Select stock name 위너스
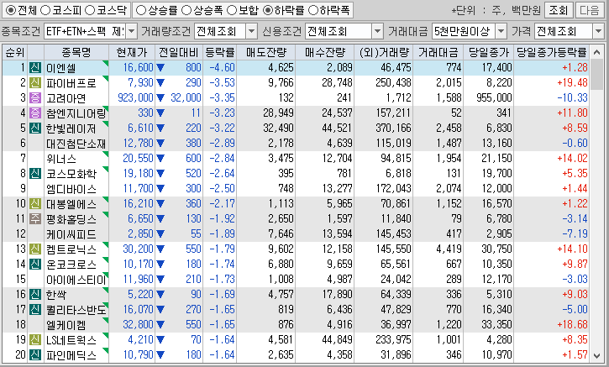Viewport: 609px width, 367px height. (61, 159)
